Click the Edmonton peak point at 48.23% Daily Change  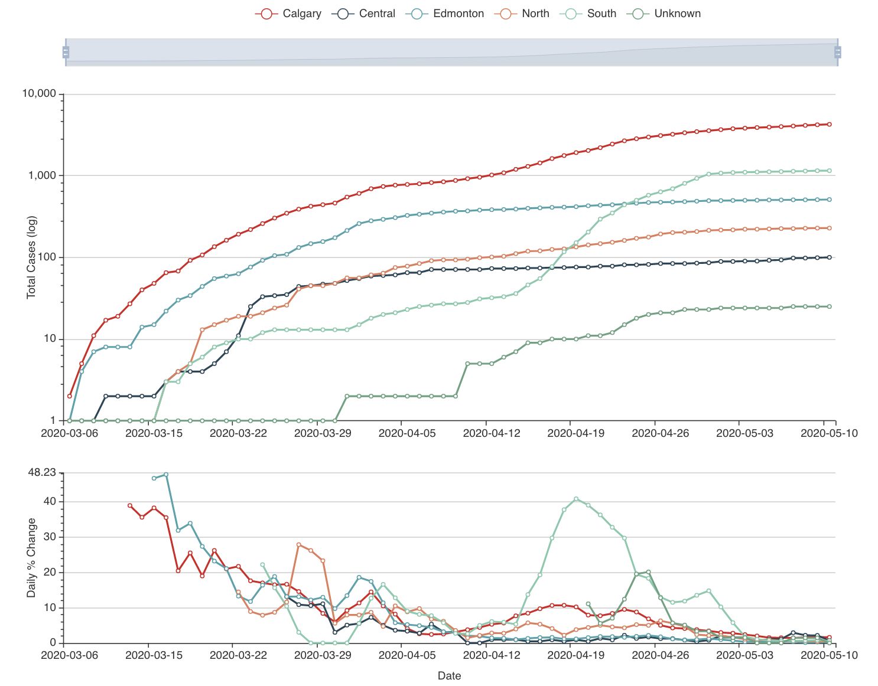point(166,474)
